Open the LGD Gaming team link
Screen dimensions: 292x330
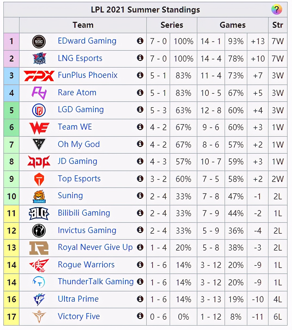coord(81,109)
